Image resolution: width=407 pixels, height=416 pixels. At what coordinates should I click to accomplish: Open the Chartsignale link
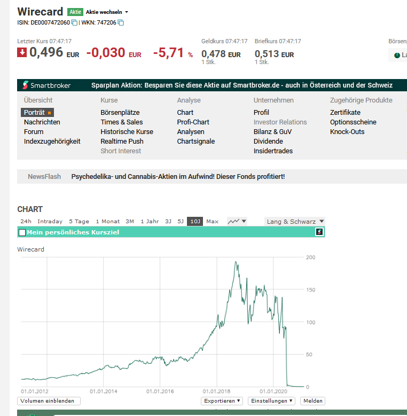[196, 141]
